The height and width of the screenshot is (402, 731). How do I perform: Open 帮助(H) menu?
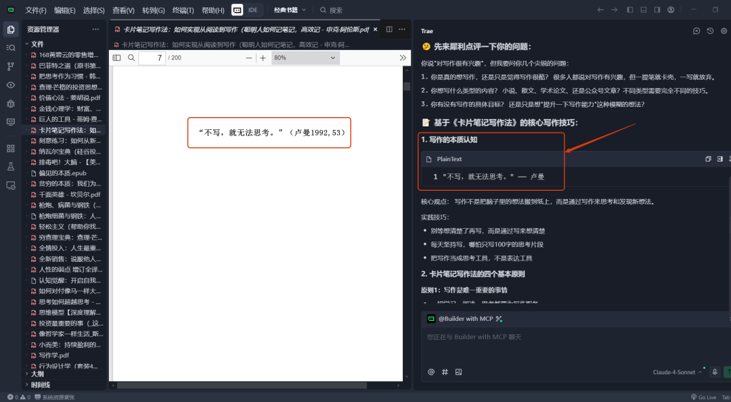[x=213, y=10]
